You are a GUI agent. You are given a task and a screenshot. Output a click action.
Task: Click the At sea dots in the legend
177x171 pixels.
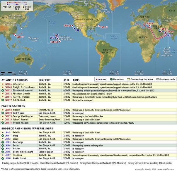[x=98, y=79]
